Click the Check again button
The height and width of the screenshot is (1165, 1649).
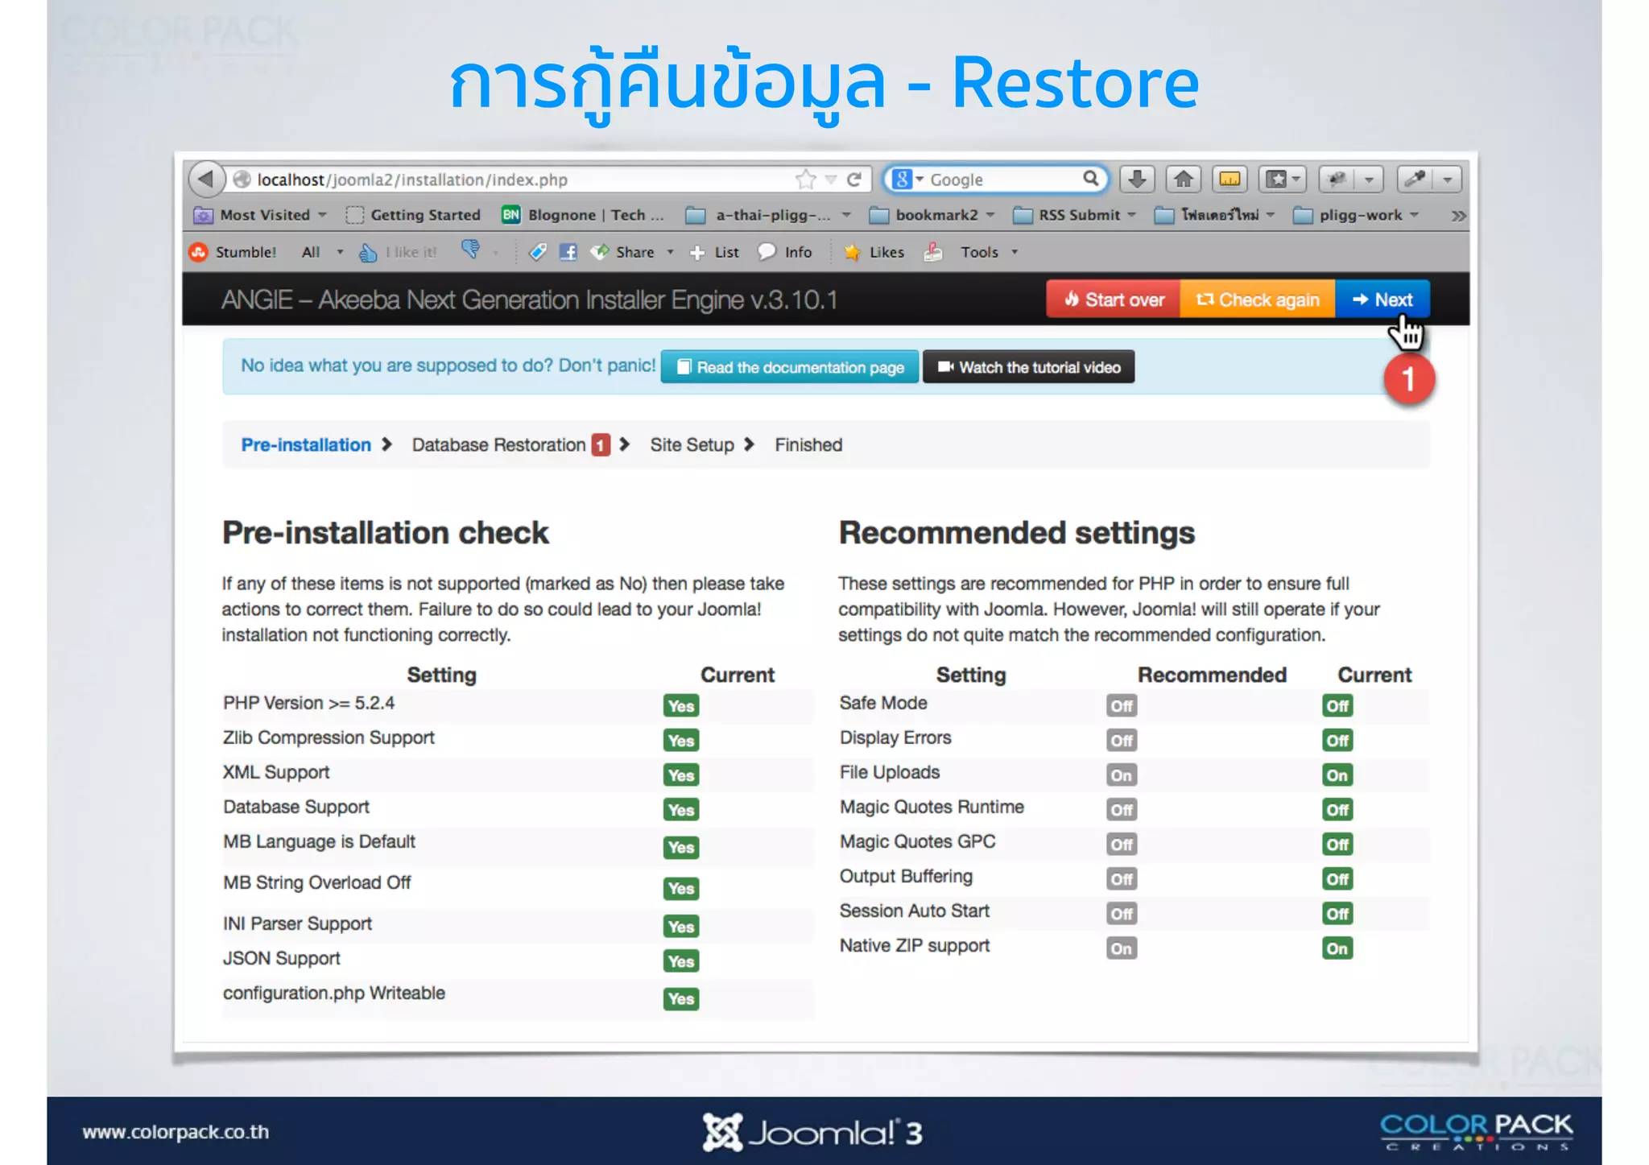(x=1258, y=300)
